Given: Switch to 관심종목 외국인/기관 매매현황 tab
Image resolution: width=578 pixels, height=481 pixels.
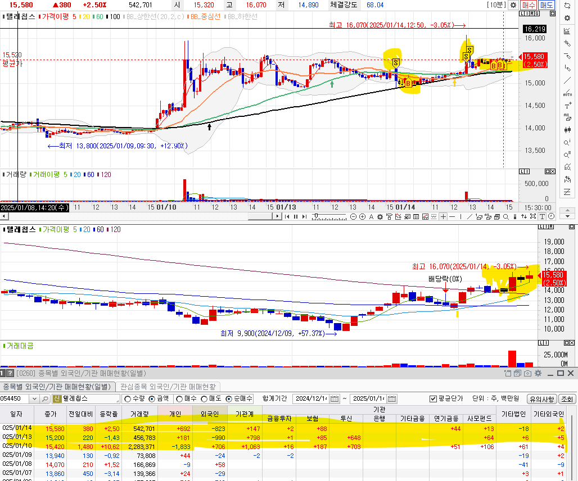Looking at the screenshot, I should pos(168,387).
